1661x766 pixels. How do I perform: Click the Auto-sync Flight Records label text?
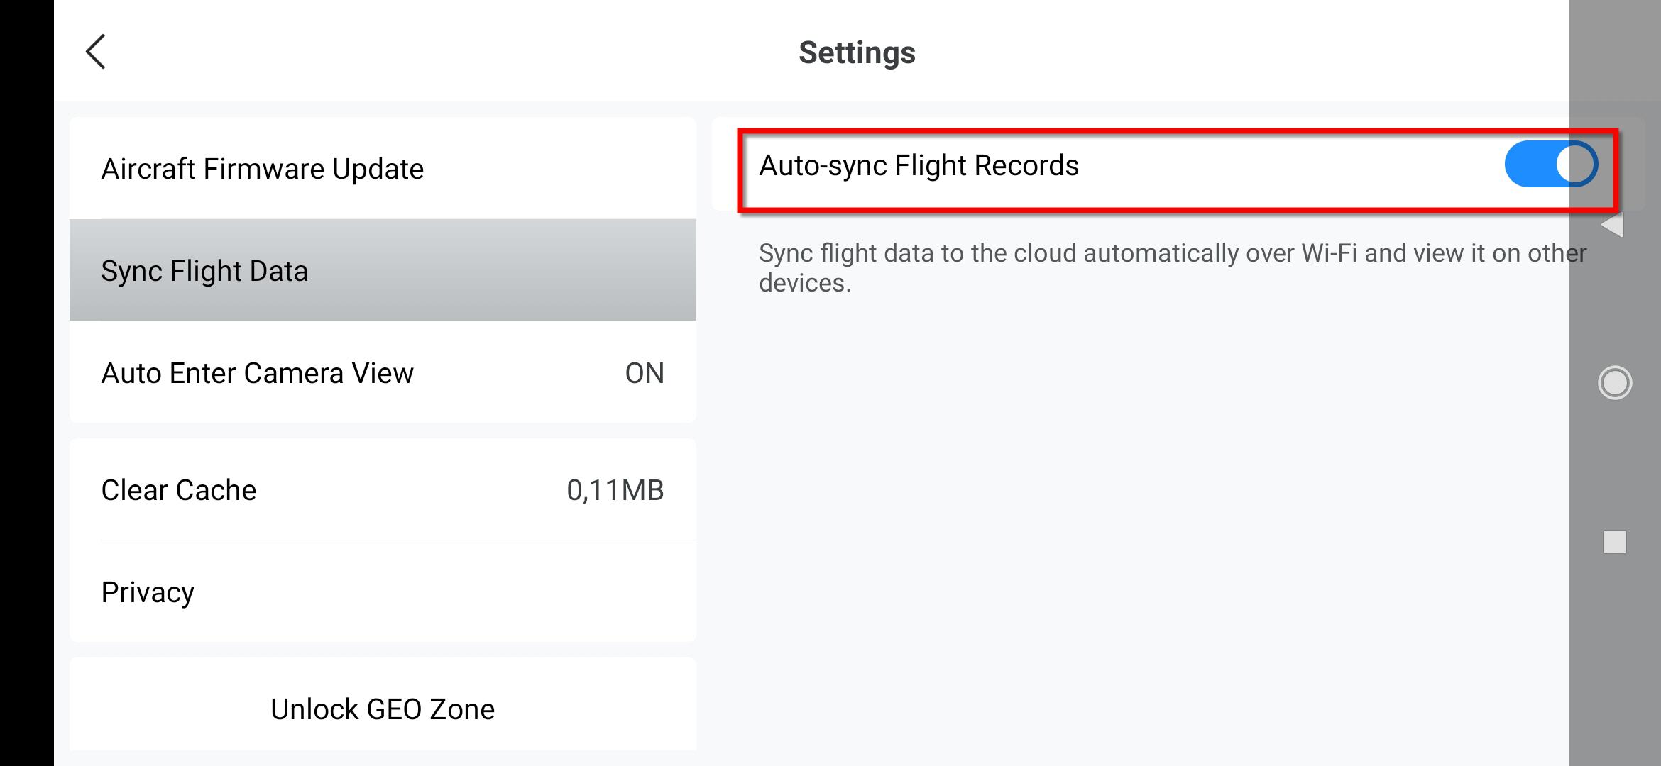tap(919, 165)
